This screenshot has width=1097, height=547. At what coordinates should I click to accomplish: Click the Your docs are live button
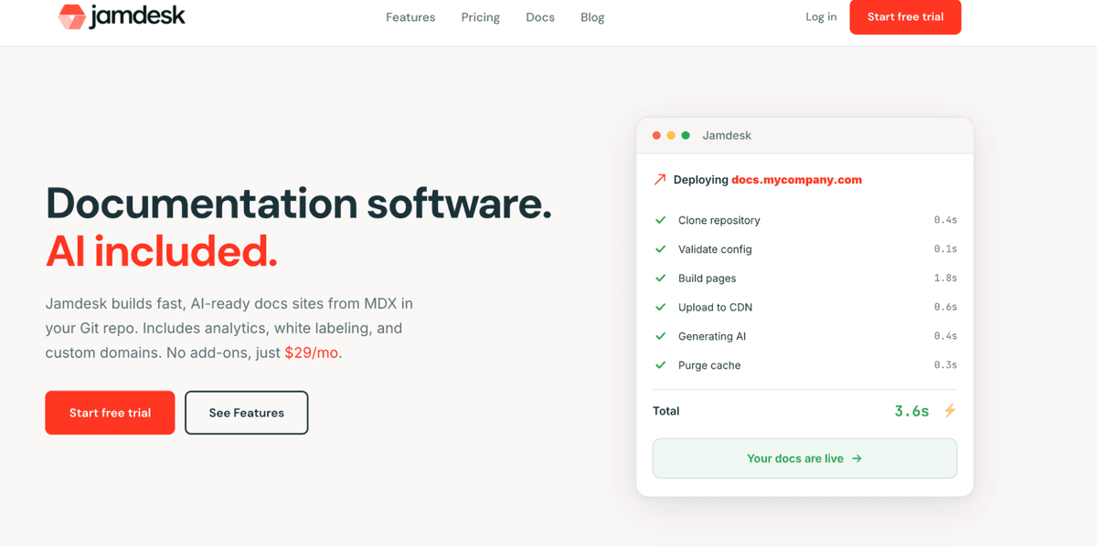(804, 458)
